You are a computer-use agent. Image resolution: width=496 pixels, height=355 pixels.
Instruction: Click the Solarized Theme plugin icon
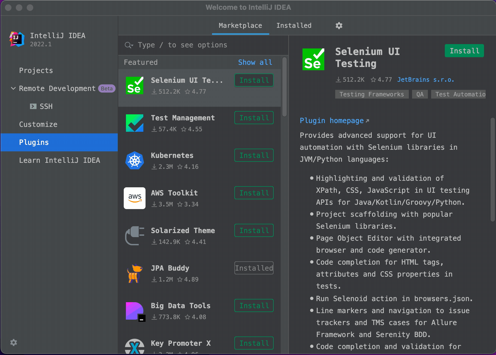[x=134, y=236]
